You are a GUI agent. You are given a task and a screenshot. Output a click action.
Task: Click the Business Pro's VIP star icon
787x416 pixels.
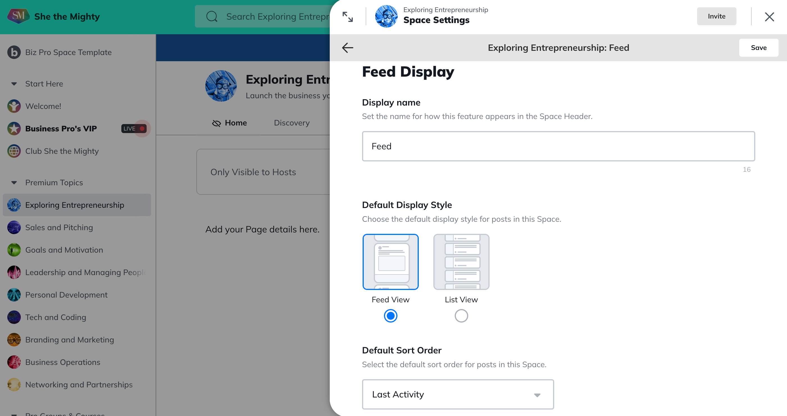click(14, 129)
